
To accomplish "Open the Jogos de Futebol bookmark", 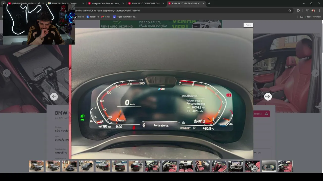I will pos(125,17).
